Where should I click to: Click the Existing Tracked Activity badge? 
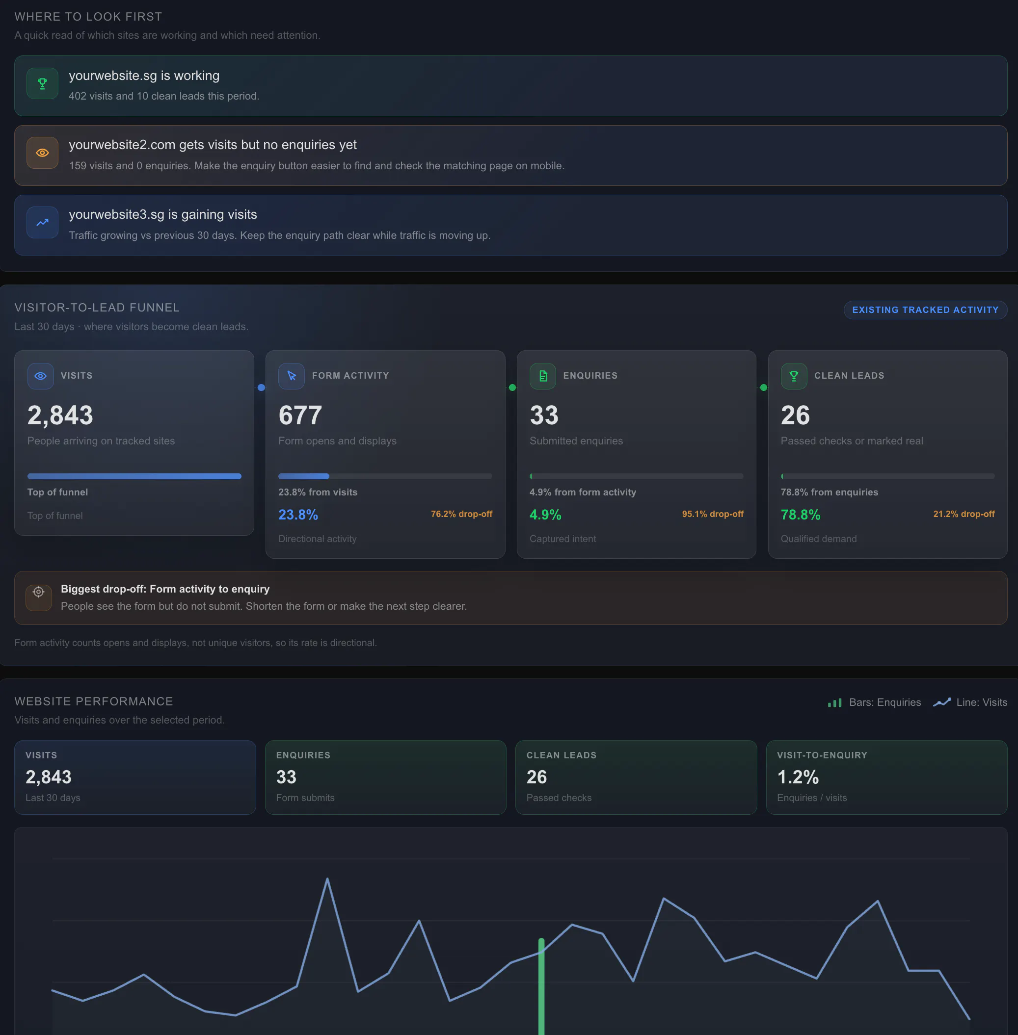point(925,310)
